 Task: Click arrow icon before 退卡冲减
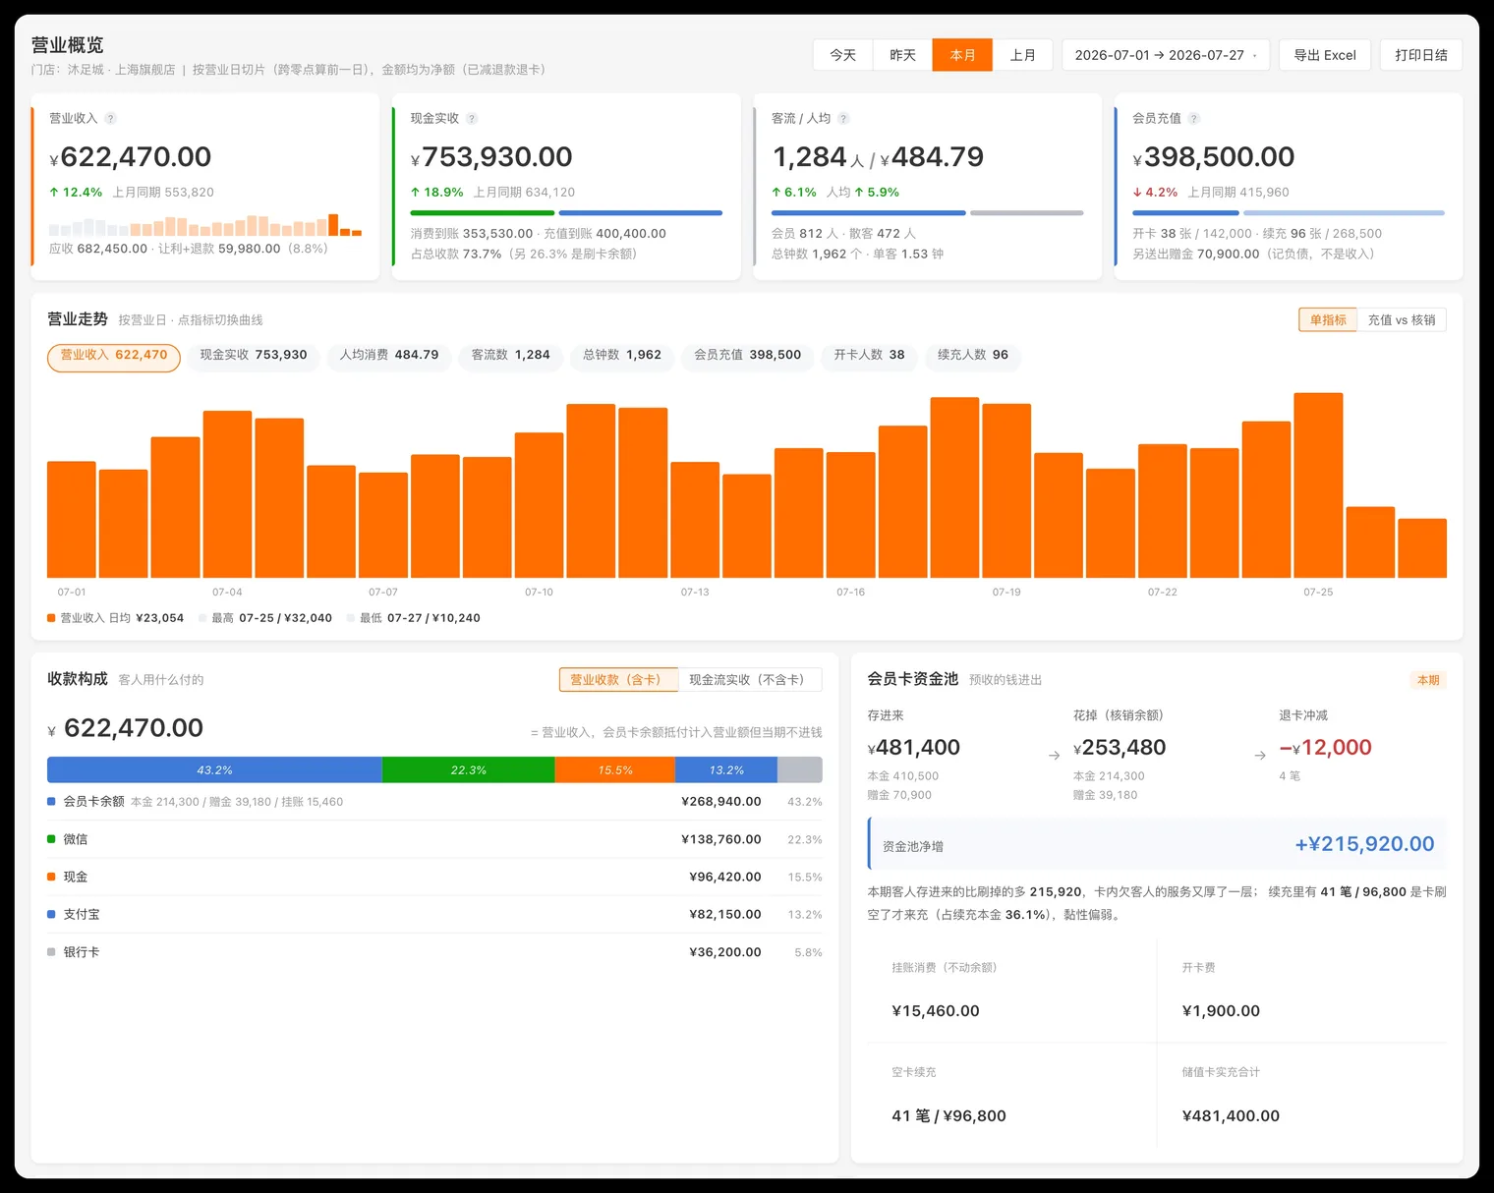pyautogui.click(x=1260, y=756)
